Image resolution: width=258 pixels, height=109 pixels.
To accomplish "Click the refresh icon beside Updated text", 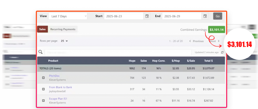I will 222,52.
